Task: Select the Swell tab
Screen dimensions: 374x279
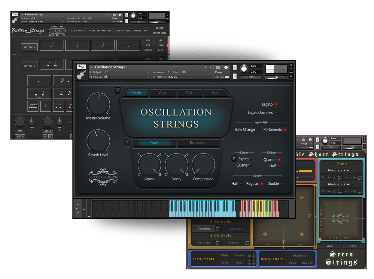Action: 154,143
